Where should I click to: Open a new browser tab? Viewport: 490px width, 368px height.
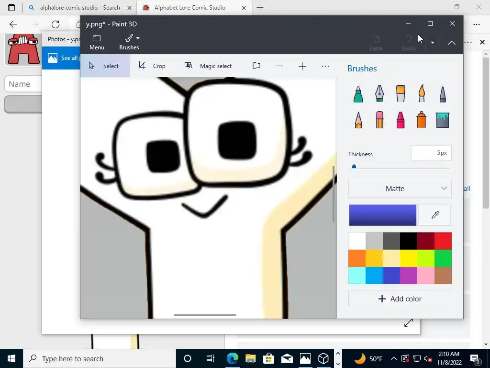(260, 8)
